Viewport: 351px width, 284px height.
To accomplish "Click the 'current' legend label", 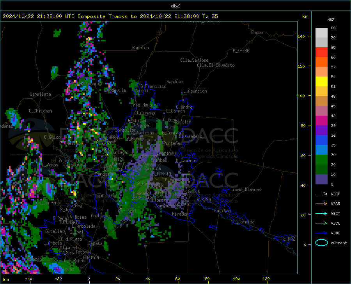I will (x=339, y=243).
